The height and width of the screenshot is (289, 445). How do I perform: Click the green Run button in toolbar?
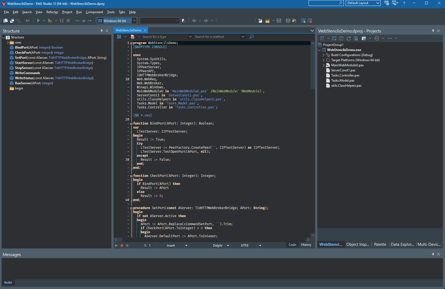(38, 21)
